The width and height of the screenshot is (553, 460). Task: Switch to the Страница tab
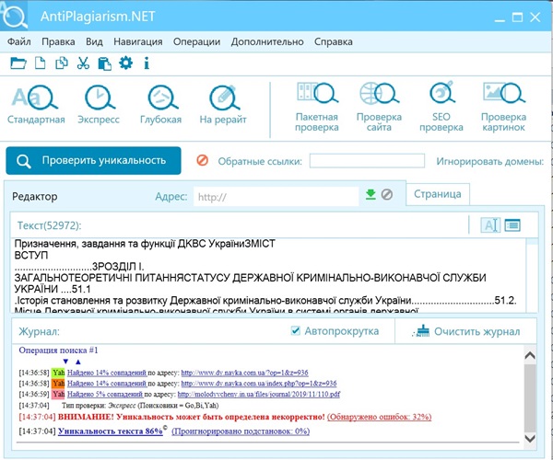pos(438,194)
